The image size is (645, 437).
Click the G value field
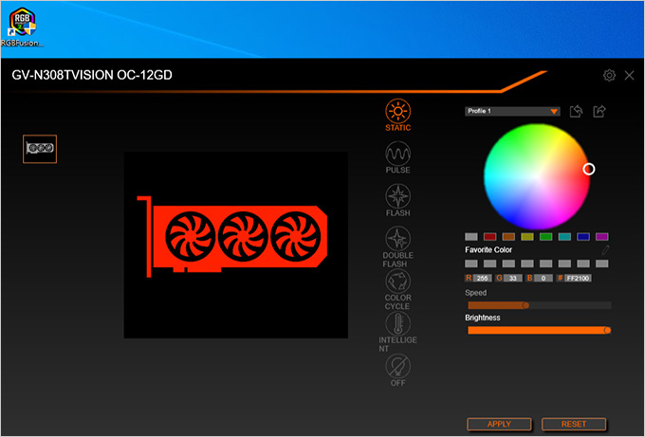[513, 279]
